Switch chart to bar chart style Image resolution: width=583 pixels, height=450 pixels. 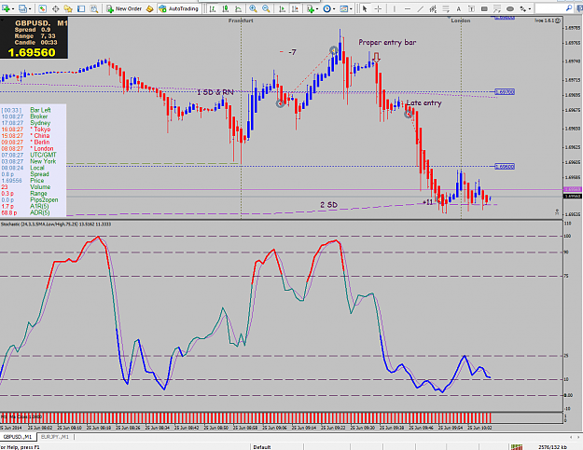(x=213, y=8)
